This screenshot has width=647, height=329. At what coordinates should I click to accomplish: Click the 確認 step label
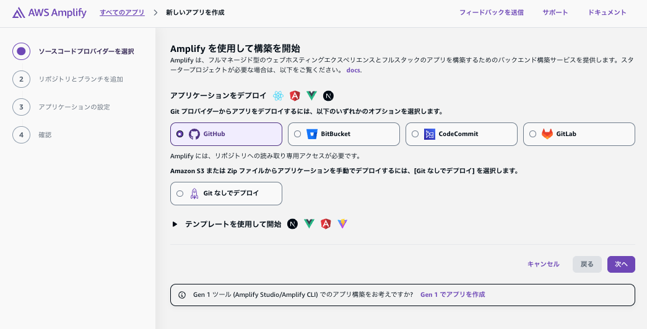45,135
